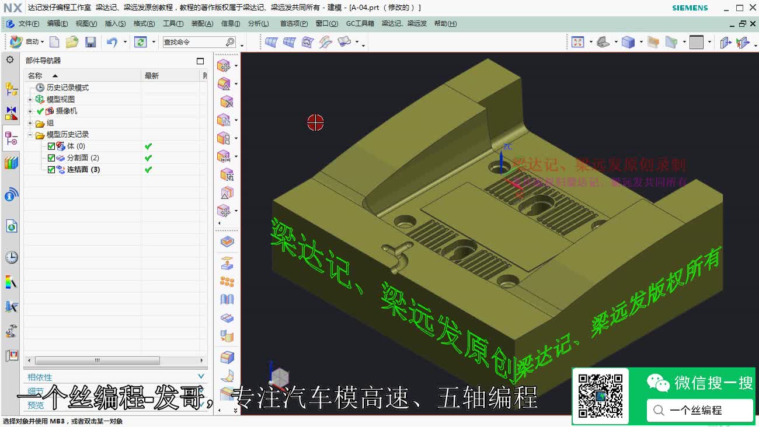Open the 编辑(E) menu
The height and width of the screenshot is (427, 759).
(x=57, y=23)
